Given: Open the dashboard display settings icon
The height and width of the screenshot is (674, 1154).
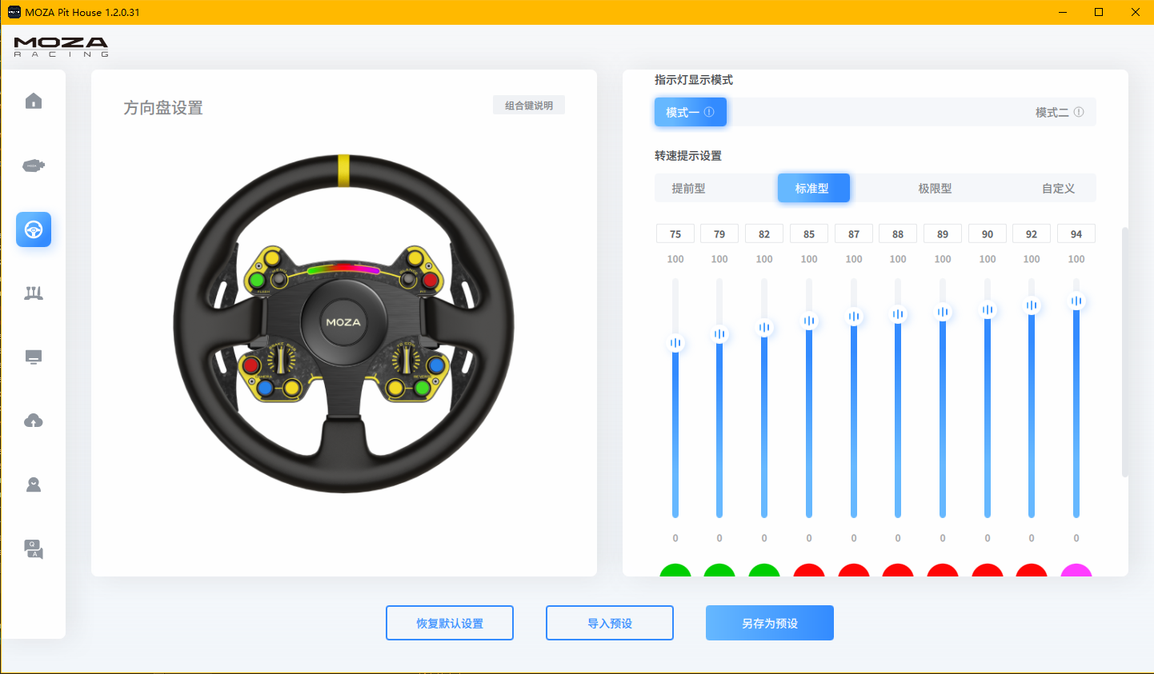Looking at the screenshot, I should click(34, 357).
